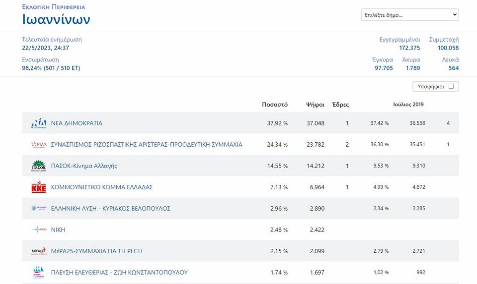
Task: Click the Ιωαννίνων region heading
Action: click(x=56, y=19)
